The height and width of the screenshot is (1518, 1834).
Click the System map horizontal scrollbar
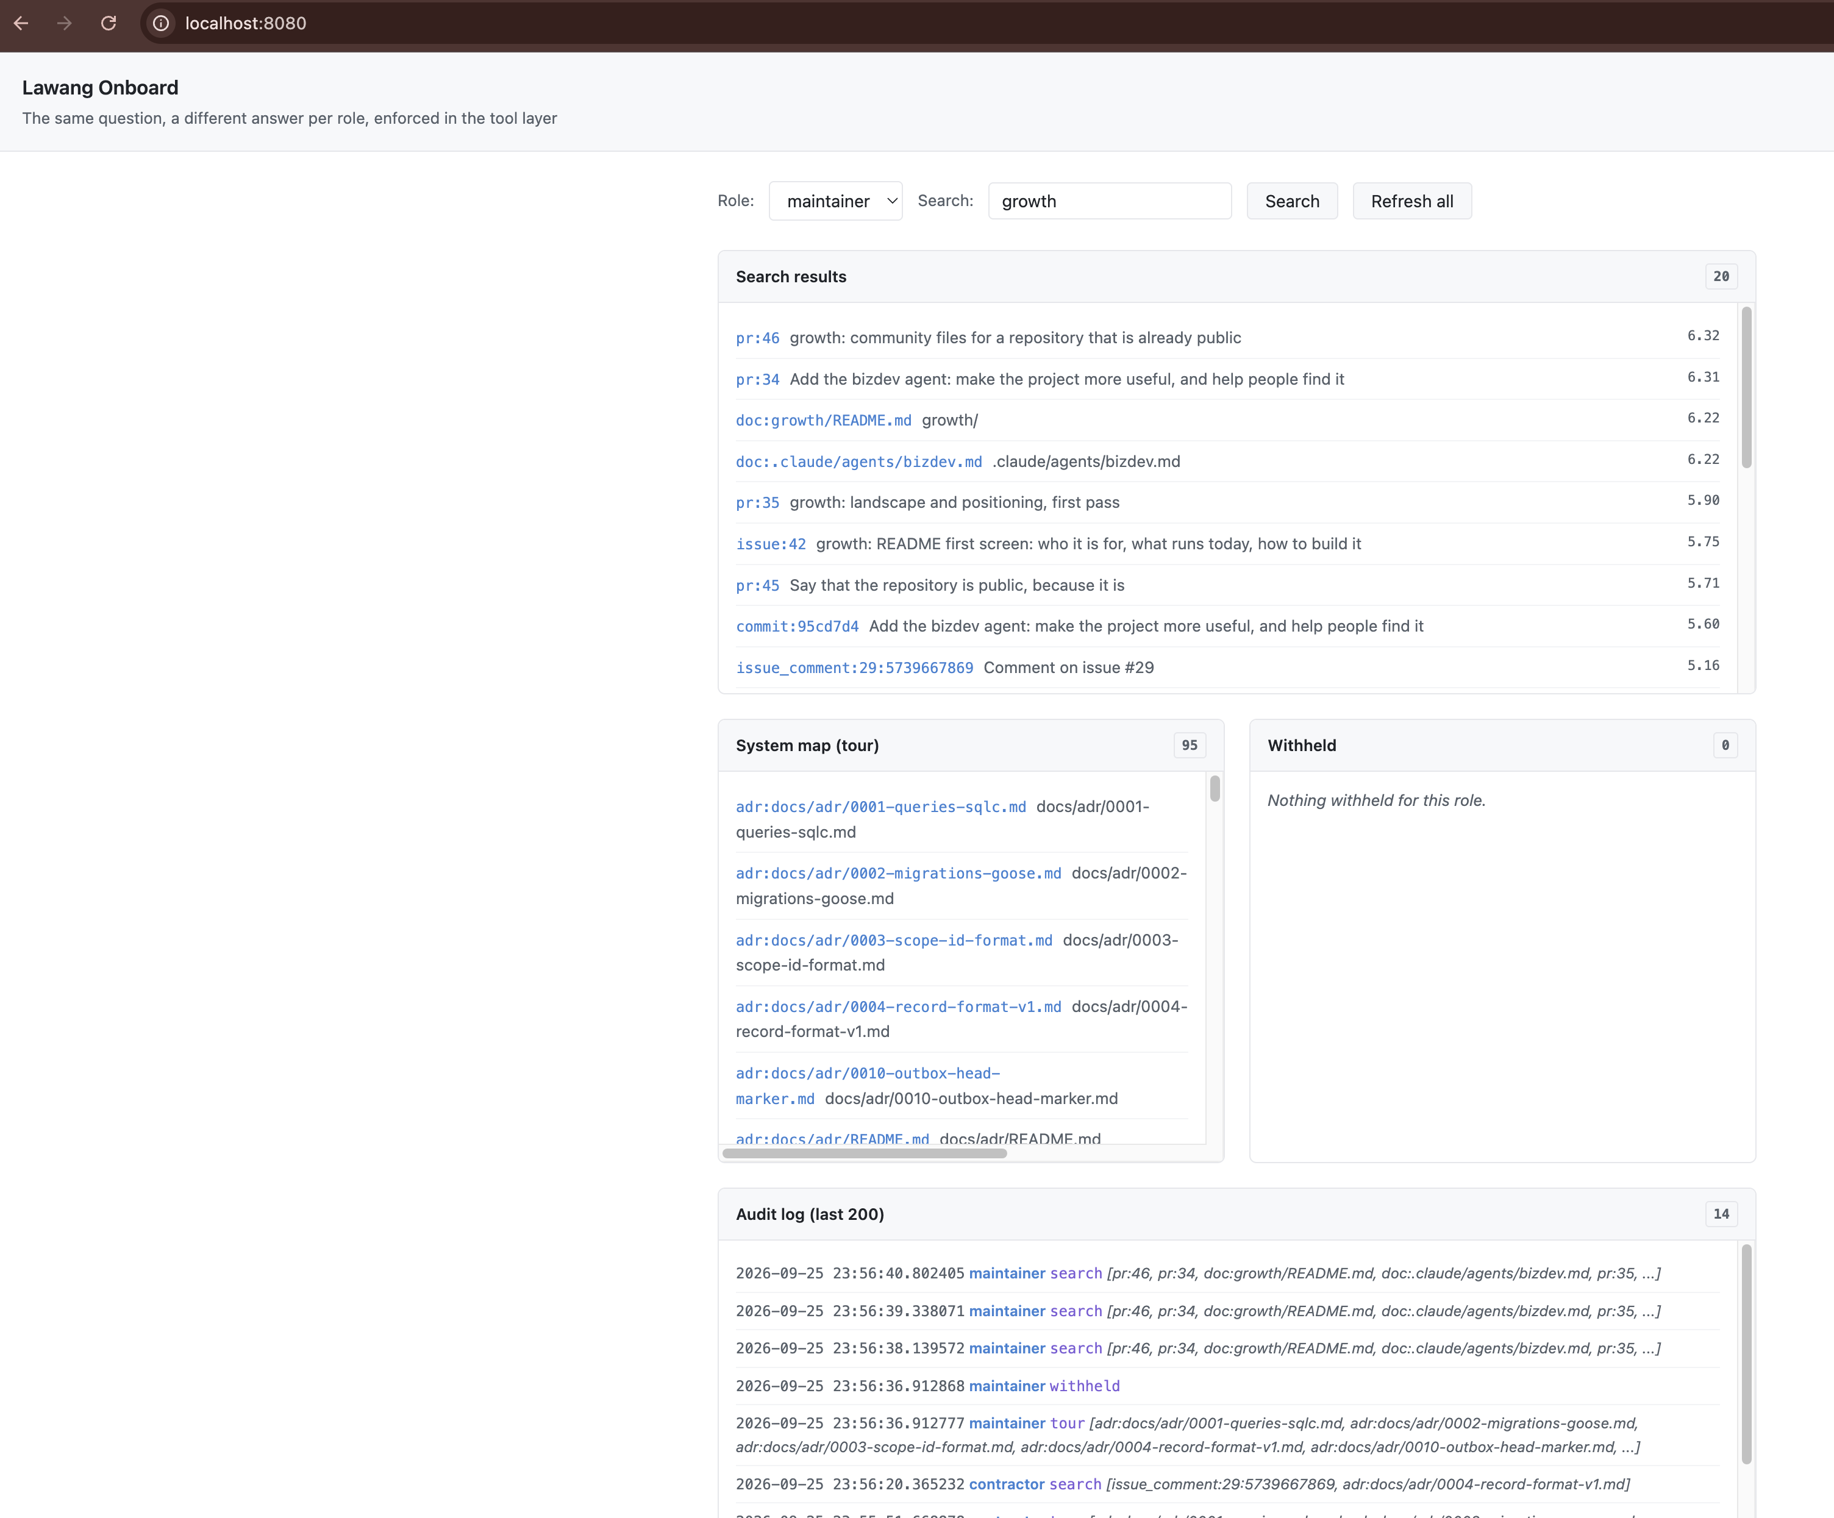864,1153
